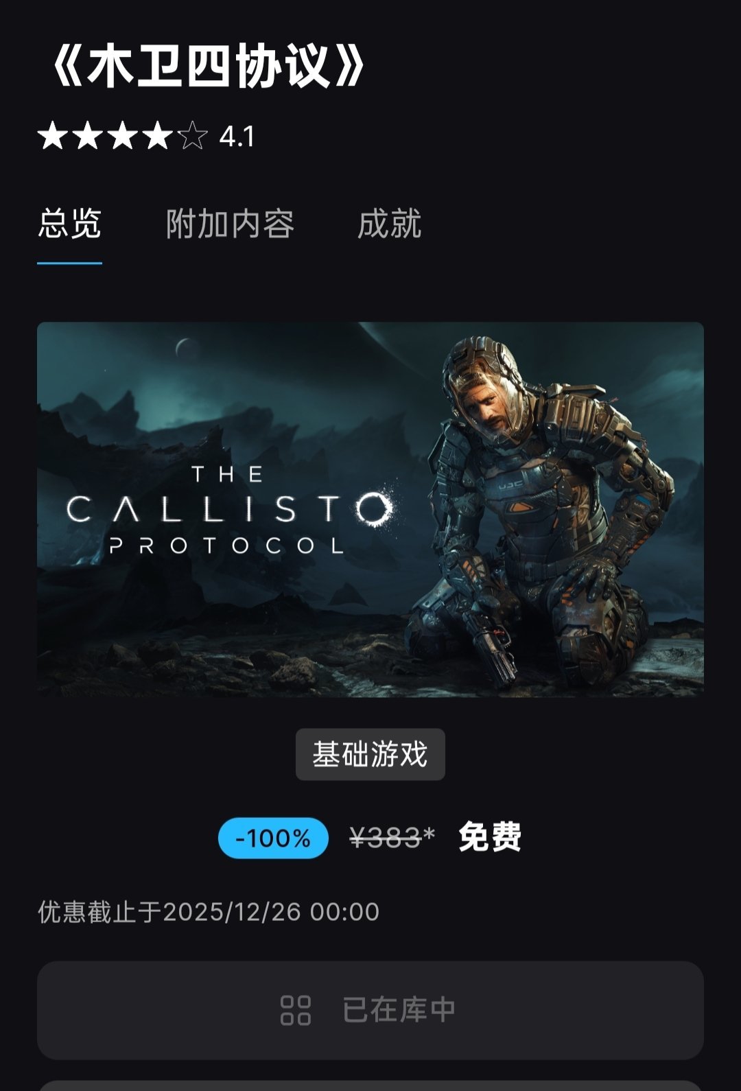
Task: Tap the blue -100% discount badge
Action: (273, 838)
